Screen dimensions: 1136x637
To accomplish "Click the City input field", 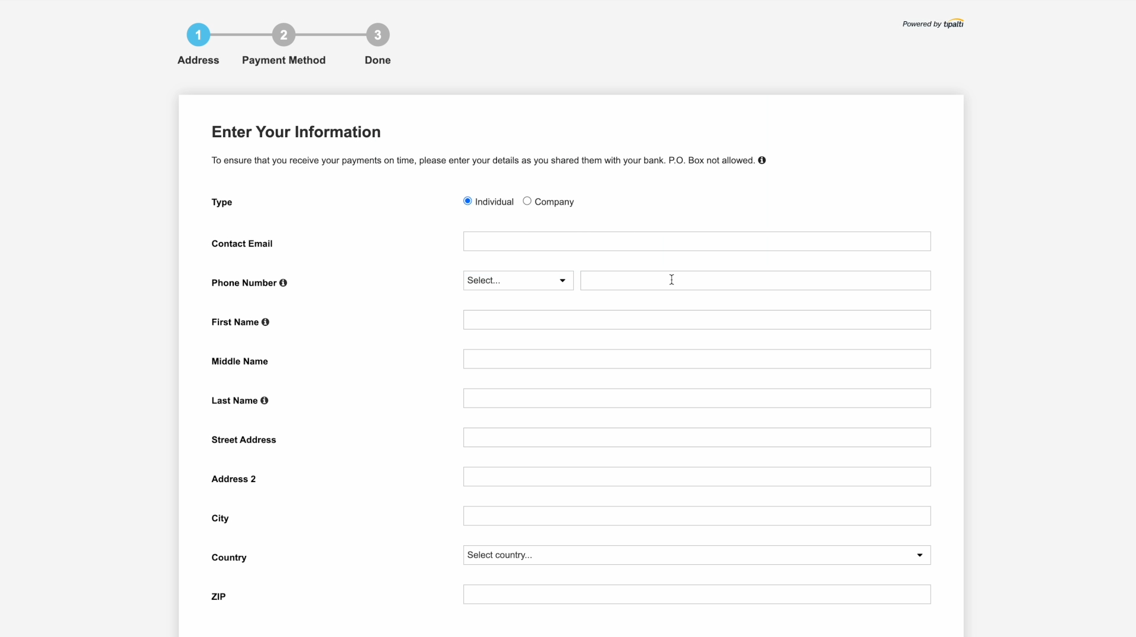I will click(696, 516).
